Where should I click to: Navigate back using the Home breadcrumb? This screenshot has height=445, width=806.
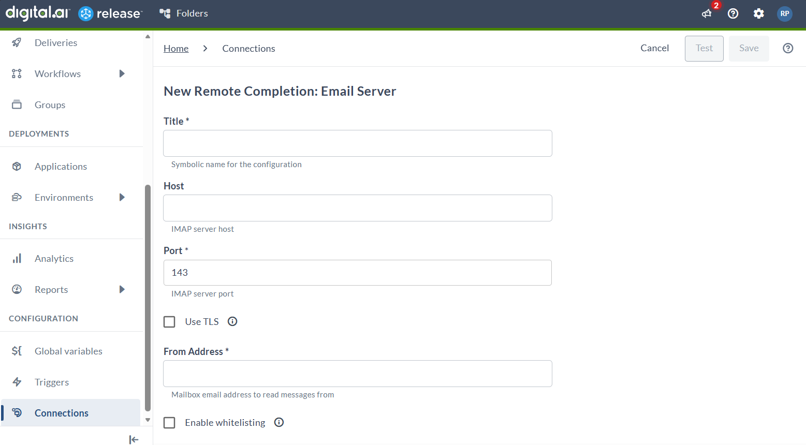point(176,48)
